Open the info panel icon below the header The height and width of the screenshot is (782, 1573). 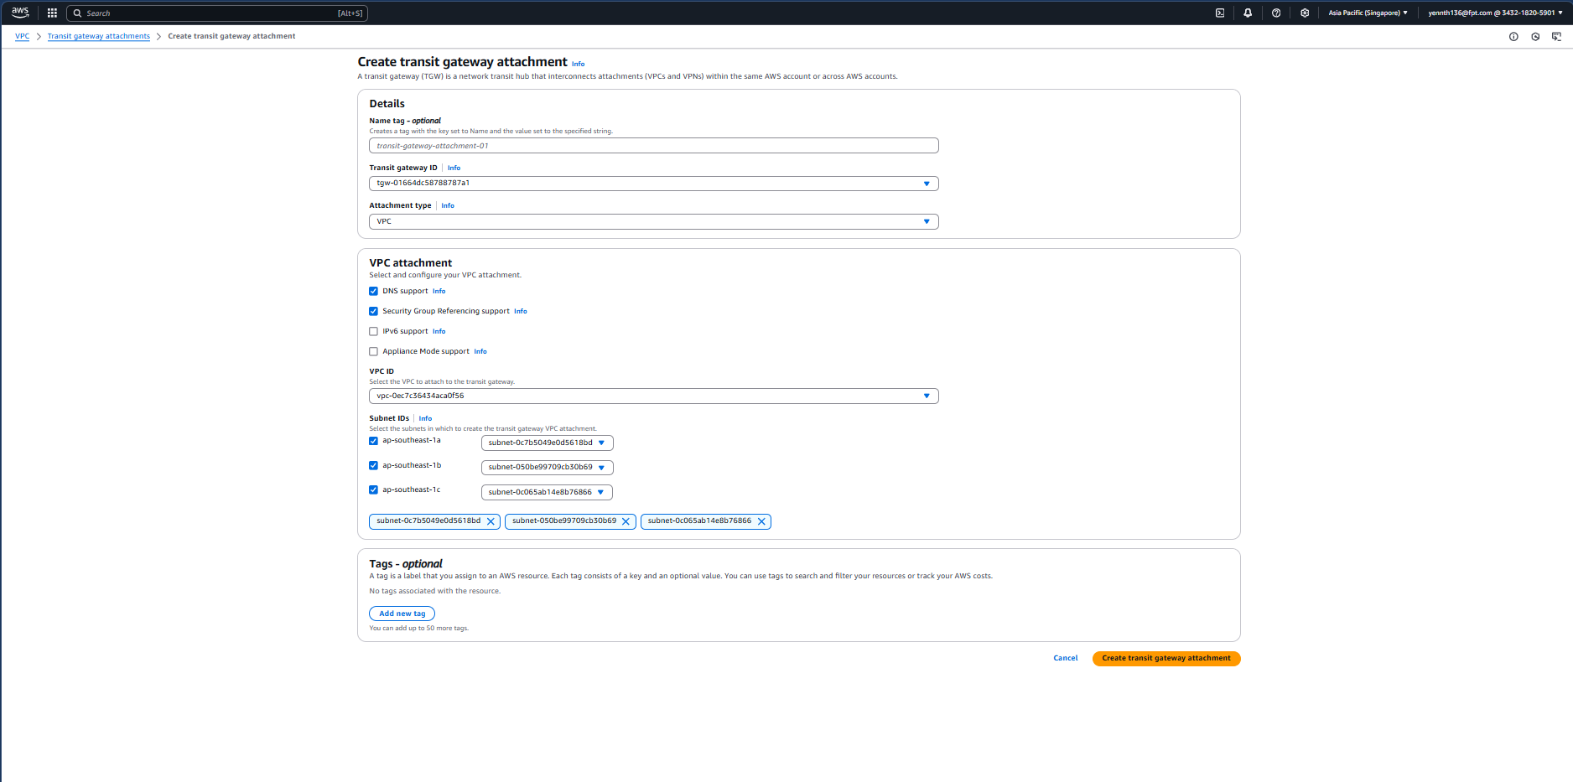pos(1513,37)
